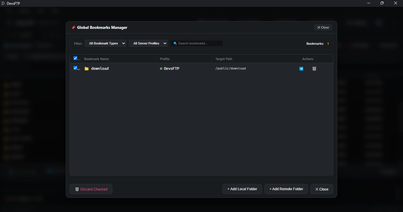This screenshot has height=212, width=403.
Task: Open the All Server Profiles dropdown
Action: [148, 43]
